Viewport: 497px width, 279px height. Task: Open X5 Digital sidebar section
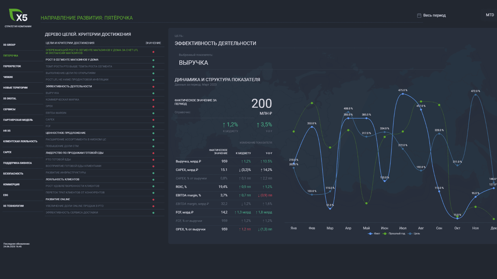click(x=10, y=99)
